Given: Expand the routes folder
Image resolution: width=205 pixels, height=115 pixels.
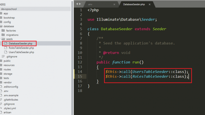Looking at the screenshot, I should click(7, 69).
